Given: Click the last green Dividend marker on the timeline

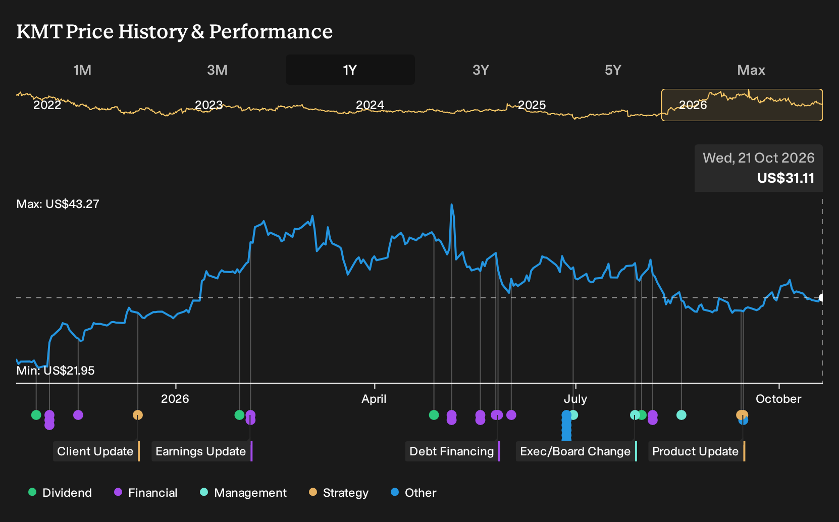Looking at the screenshot, I should [642, 415].
